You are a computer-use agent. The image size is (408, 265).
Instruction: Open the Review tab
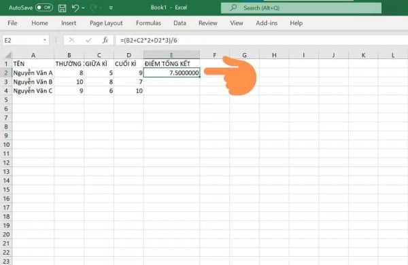point(208,23)
